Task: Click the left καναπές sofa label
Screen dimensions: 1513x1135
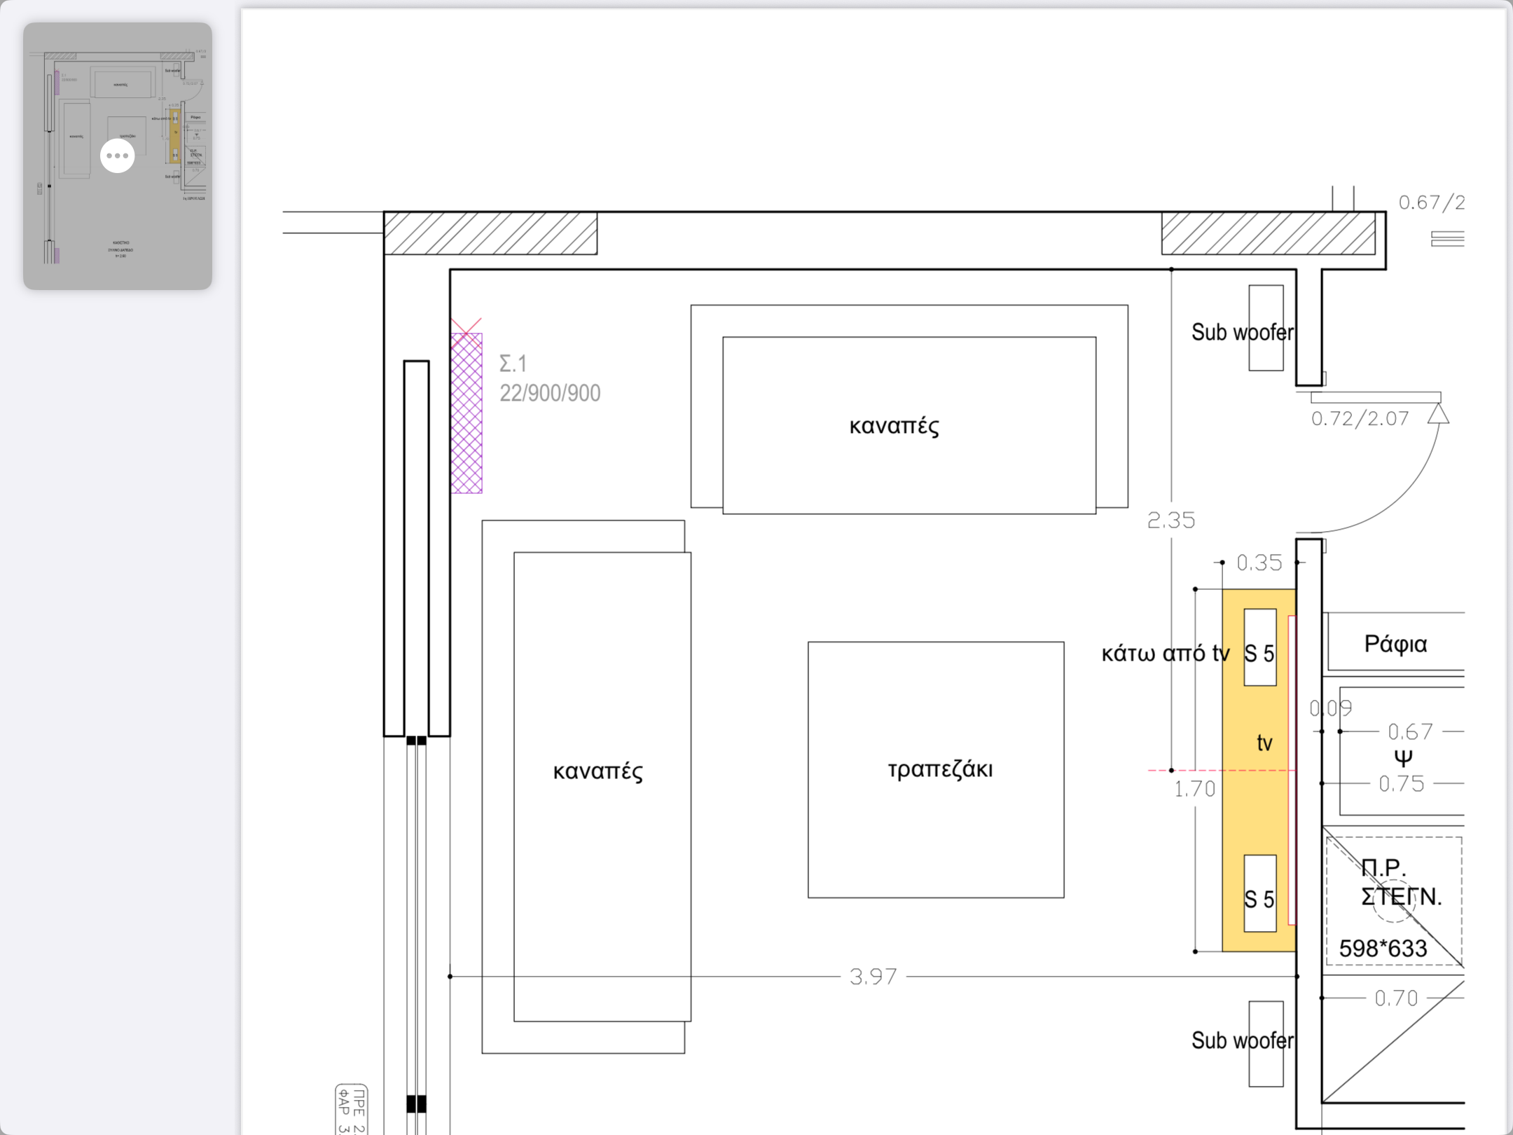Action: (x=597, y=771)
